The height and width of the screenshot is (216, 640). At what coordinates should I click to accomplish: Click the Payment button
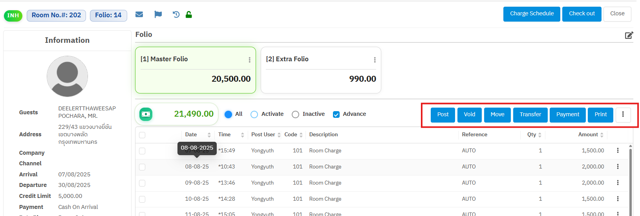pyautogui.click(x=567, y=115)
